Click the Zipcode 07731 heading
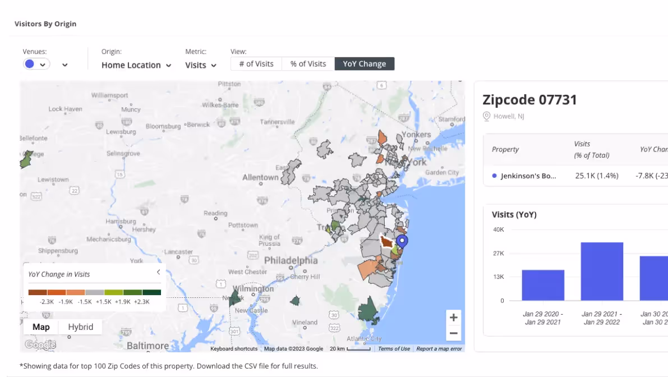The height and width of the screenshot is (377, 668). click(x=529, y=100)
